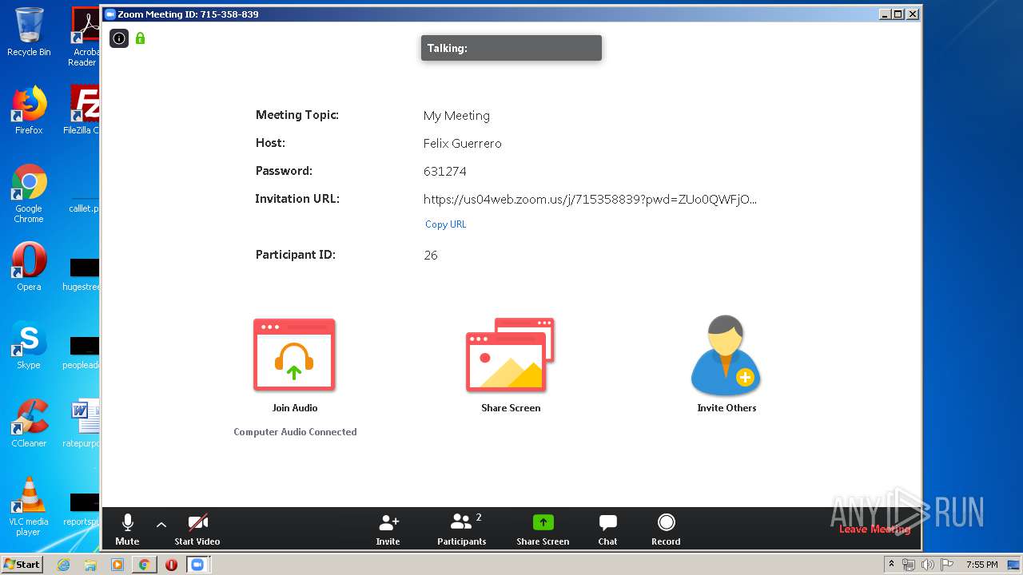Open media player taskbar icon

click(117, 565)
